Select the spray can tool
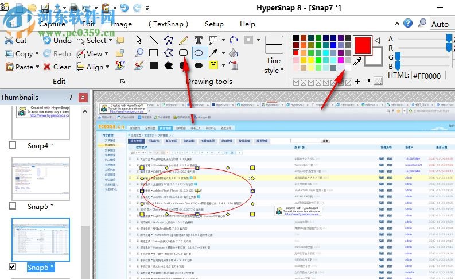This screenshot has height=279, width=455. [x=234, y=65]
